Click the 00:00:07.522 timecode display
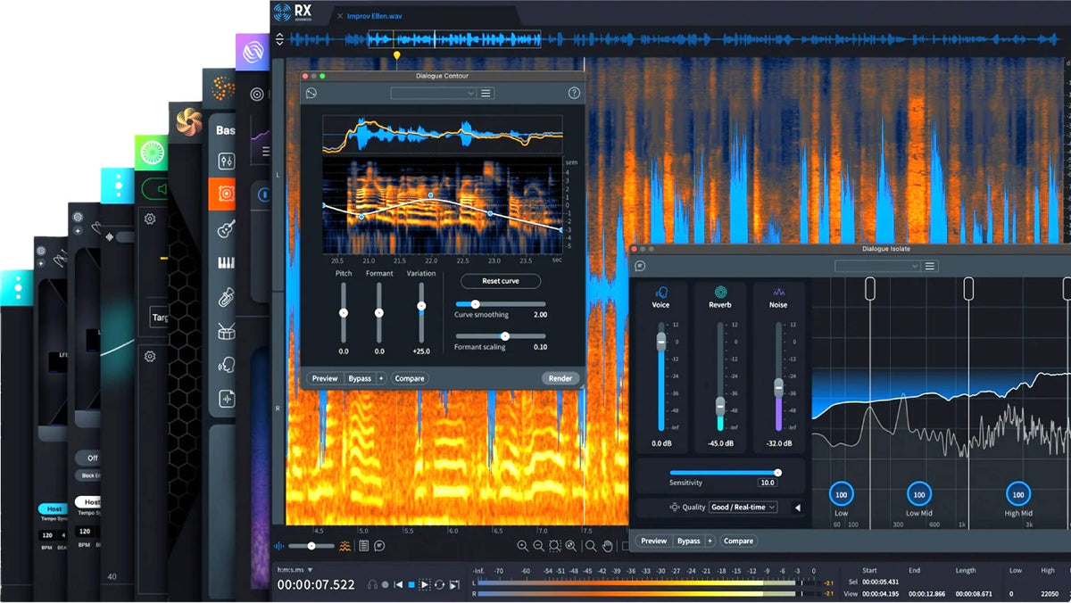This screenshot has height=603, width=1071. (x=316, y=584)
